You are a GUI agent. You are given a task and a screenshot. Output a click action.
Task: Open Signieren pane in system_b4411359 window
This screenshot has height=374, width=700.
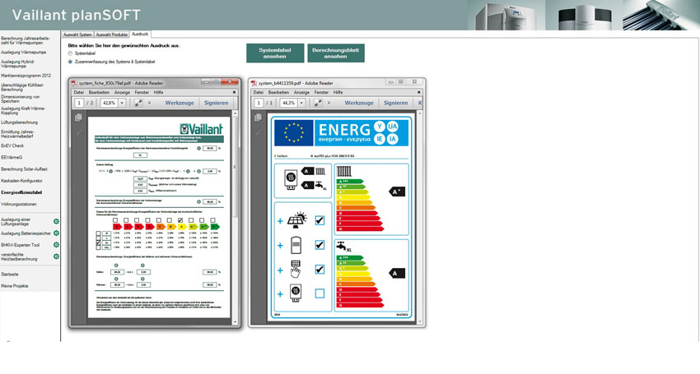[395, 103]
